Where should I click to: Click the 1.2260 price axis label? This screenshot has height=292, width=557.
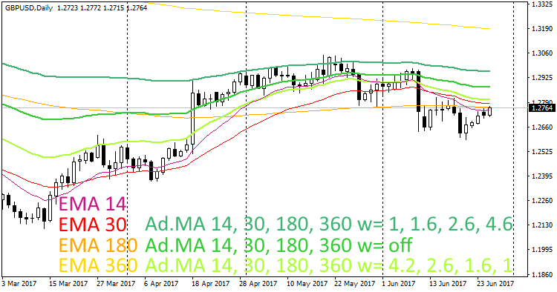click(542, 201)
